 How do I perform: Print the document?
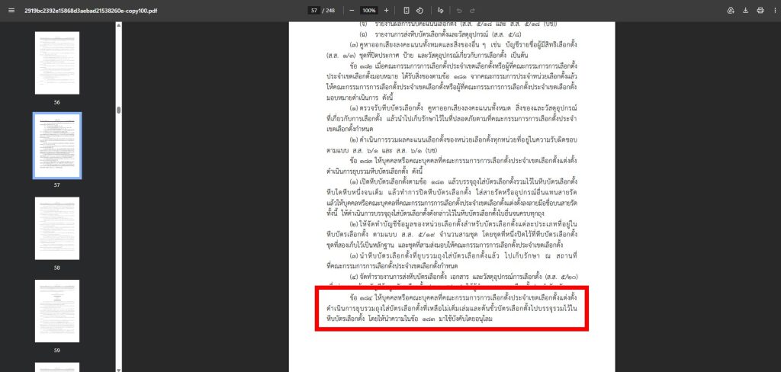[x=760, y=10]
